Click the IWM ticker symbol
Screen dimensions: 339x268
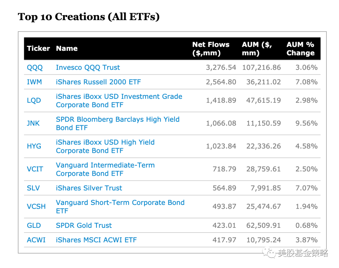35,82
